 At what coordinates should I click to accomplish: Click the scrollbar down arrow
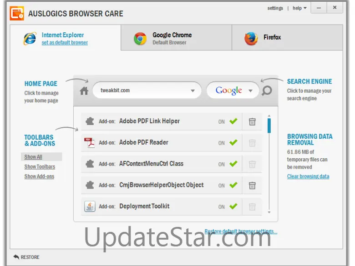coord(269,212)
